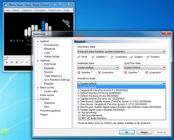Viewport: 174px width, 140px height.
Task: Select Kimenet in settings tree
Action: [x=49, y=68]
